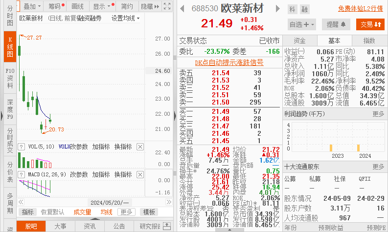Open the 股吧 tab at bottom
This screenshot has width=388, height=232.
[31, 226]
